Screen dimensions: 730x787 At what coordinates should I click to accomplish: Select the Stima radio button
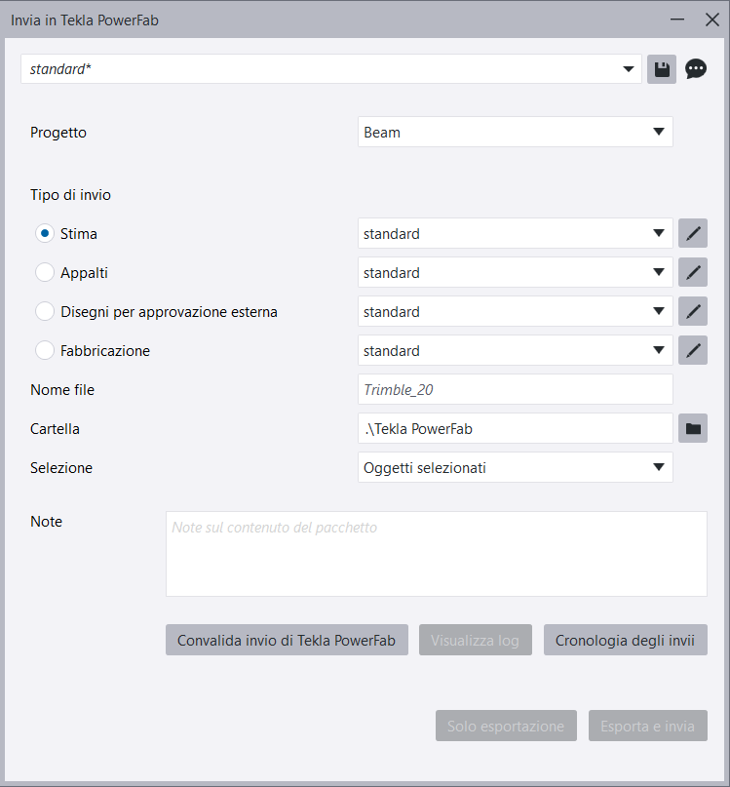tap(45, 234)
